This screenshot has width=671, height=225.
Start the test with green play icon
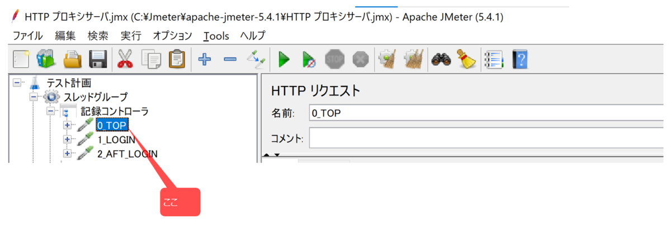pos(283,59)
